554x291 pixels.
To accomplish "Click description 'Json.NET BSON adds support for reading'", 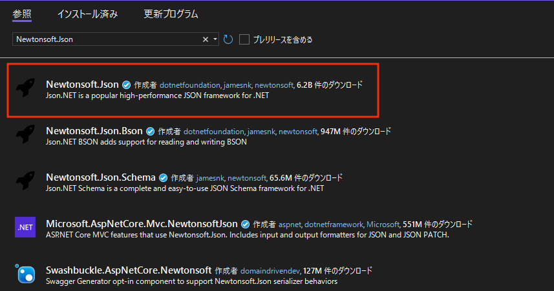I will click(146, 142).
